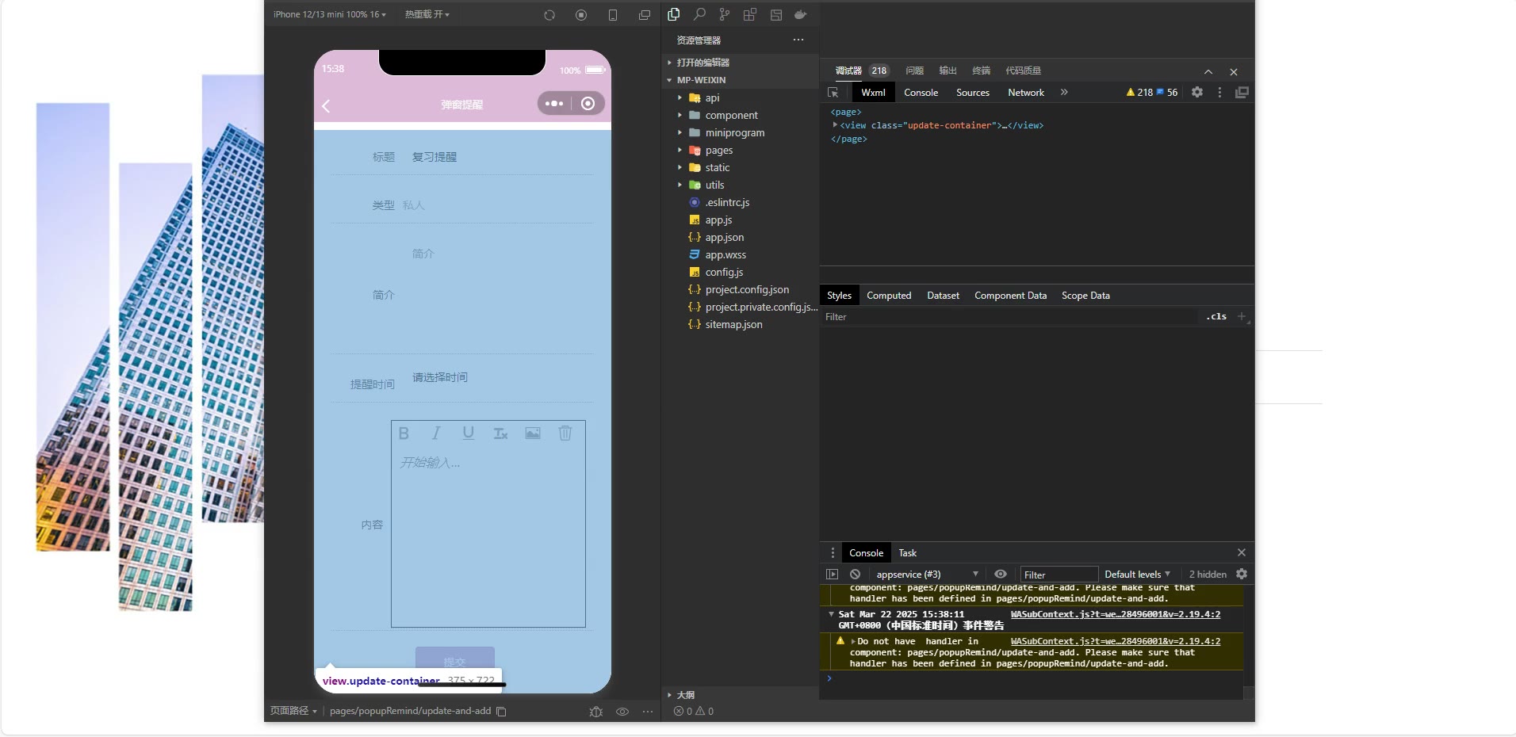1516x737 pixels.
Task: Toggle the .cls class editor in Styles
Action: point(1216,317)
